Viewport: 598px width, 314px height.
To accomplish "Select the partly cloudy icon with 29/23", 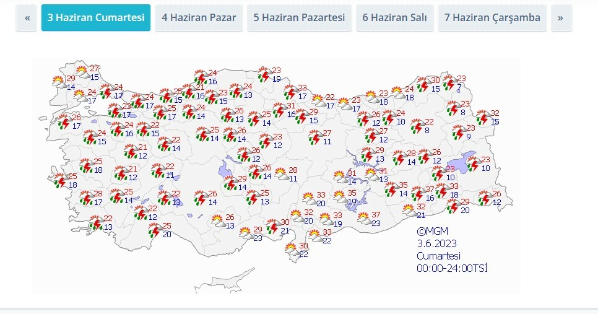I will click(x=246, y=233).
